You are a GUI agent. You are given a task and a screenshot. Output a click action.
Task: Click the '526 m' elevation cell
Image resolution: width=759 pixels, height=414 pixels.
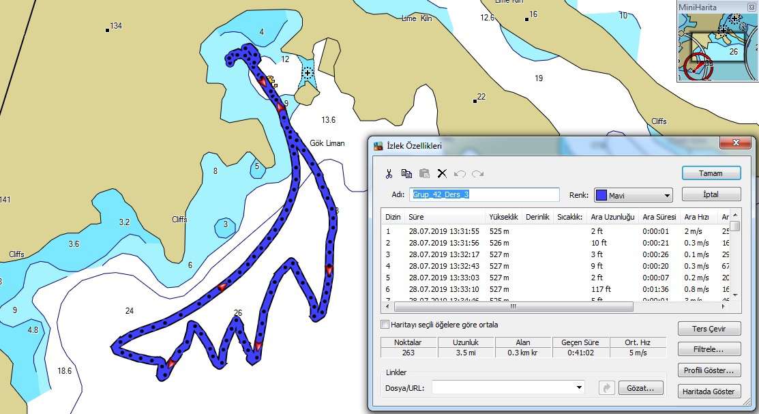point(499,243)
